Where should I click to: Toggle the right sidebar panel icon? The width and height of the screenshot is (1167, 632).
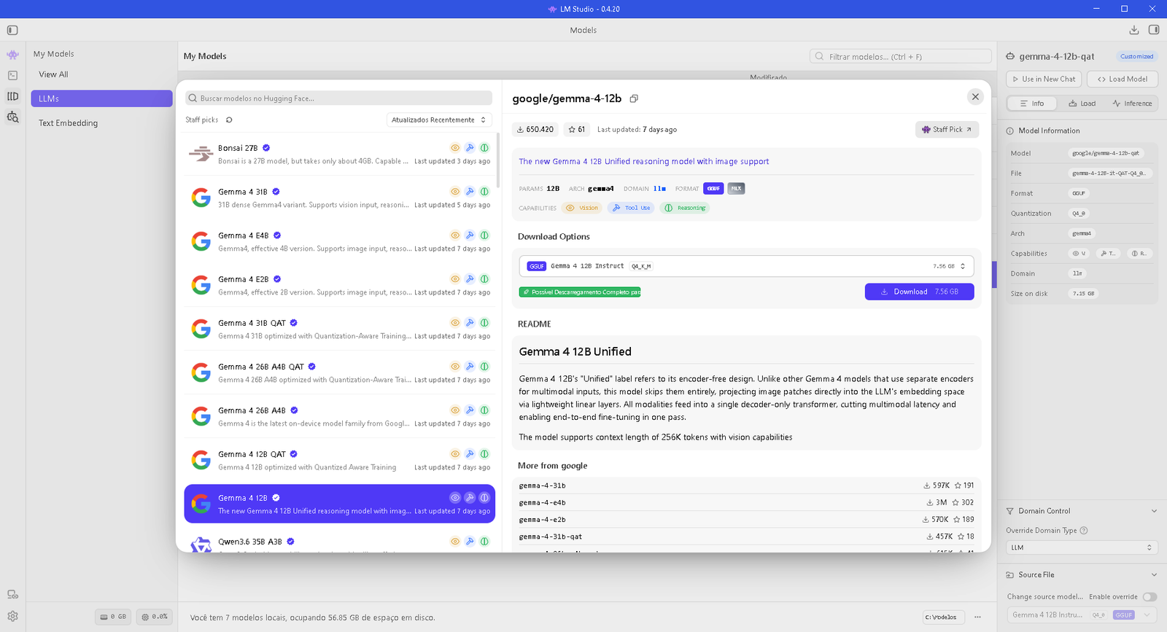pos(1154,30)
